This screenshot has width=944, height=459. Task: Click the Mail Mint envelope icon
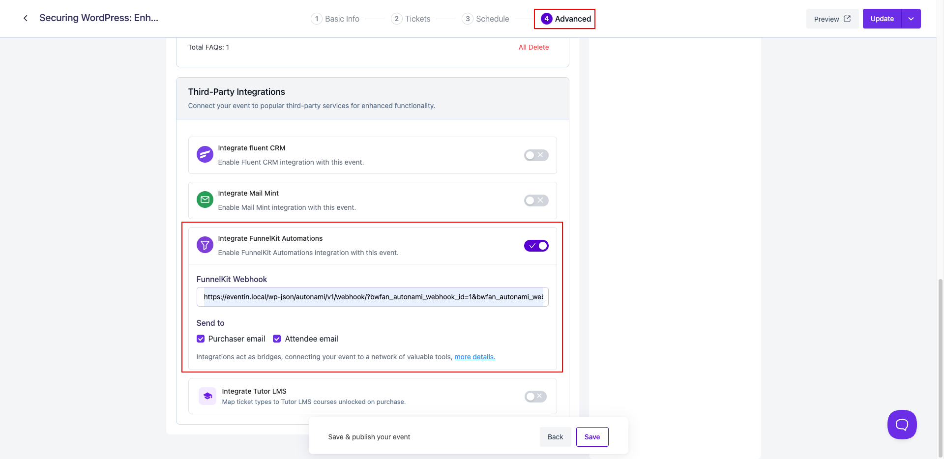tap(205, 200)
